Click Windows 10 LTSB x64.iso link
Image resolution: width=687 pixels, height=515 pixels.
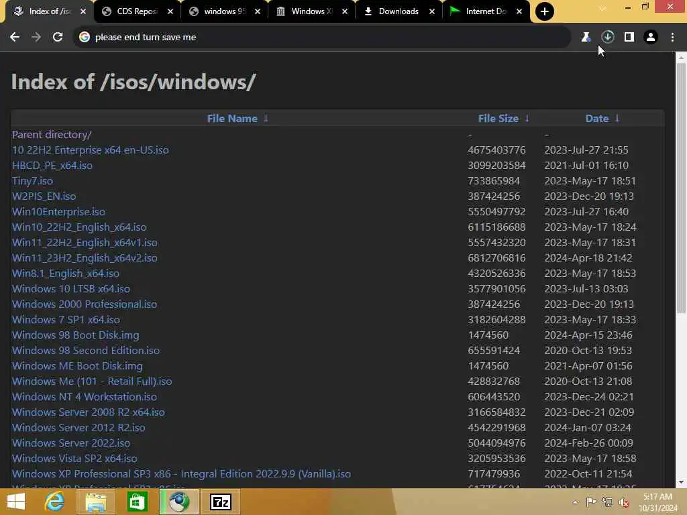71,288
